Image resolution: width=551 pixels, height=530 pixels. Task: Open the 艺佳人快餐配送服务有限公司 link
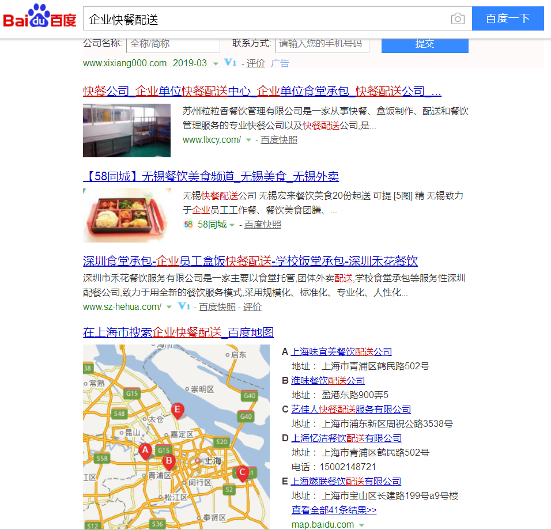pos(351,409)
